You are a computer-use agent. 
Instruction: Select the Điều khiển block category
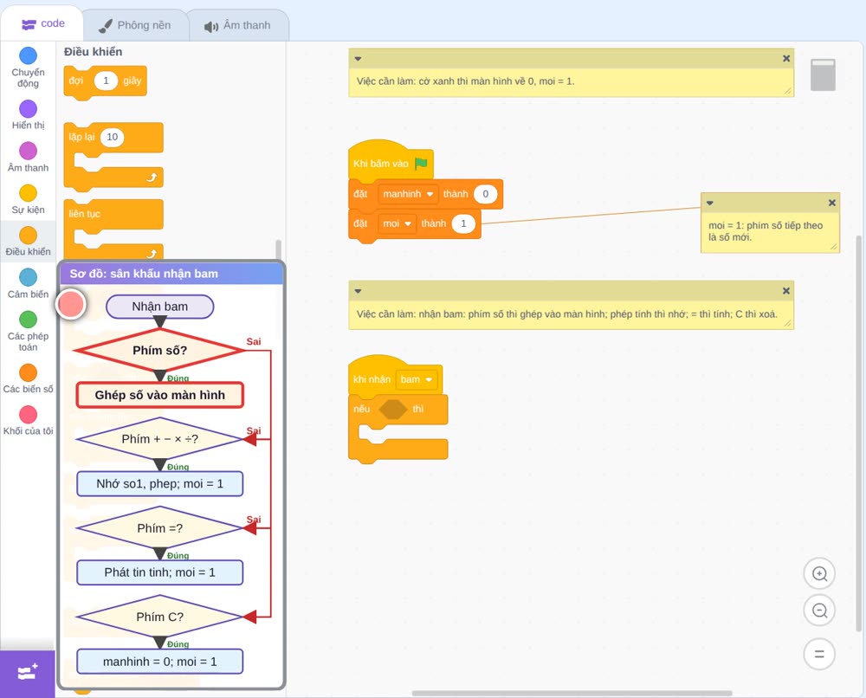point(28,242)
